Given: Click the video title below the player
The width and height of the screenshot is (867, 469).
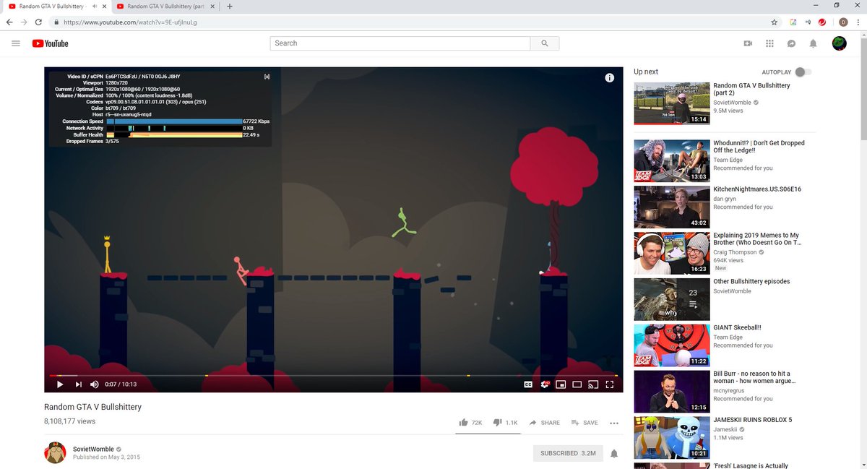Looking at the screenshot, I should point(92,407).
